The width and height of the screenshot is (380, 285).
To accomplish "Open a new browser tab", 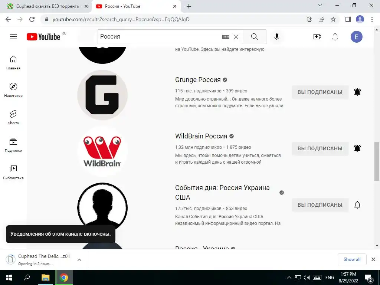I will [189, 7].
